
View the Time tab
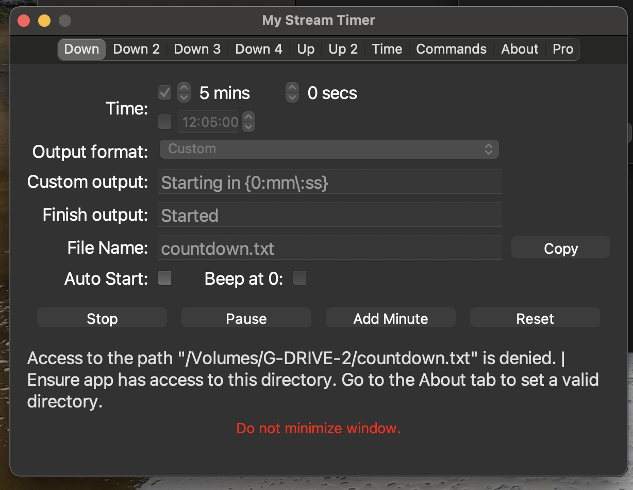(x=387, y=49)
